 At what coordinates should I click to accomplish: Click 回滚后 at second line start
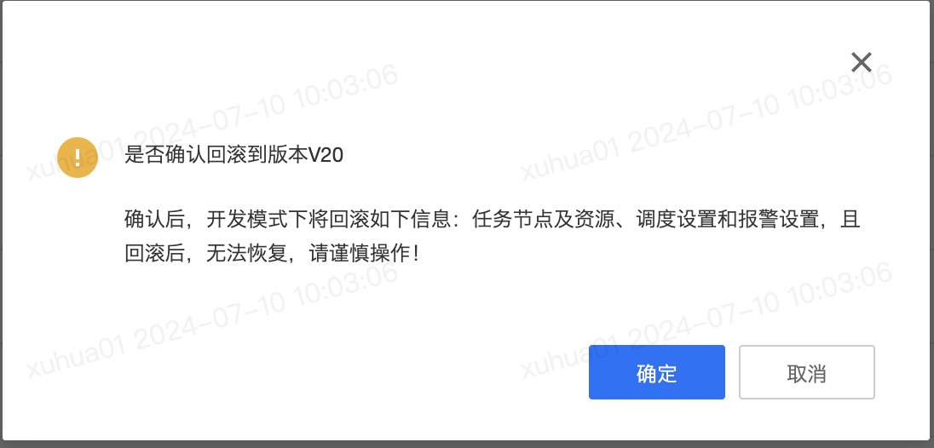[155, 255]
